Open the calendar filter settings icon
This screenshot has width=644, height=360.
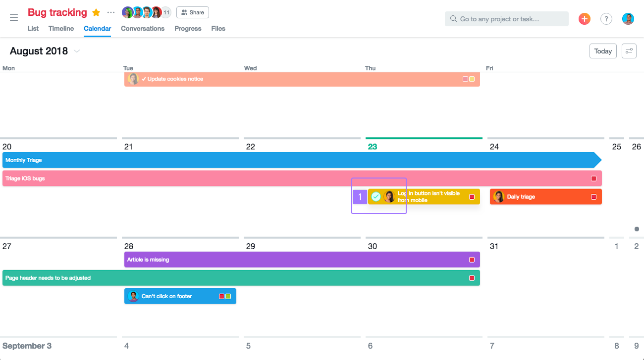pos(629,51)
